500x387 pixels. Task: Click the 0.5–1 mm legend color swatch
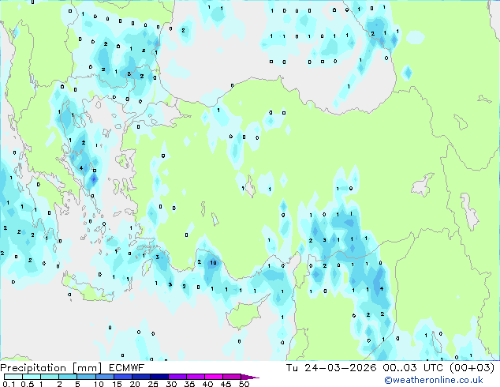32,377
